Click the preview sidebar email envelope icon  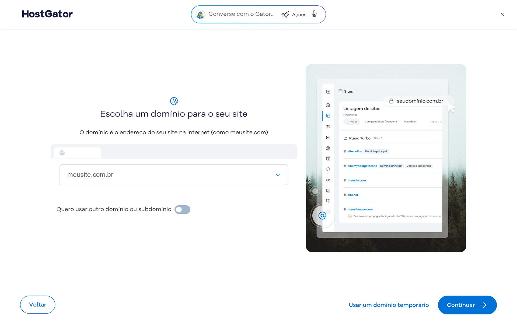[328, 138]
